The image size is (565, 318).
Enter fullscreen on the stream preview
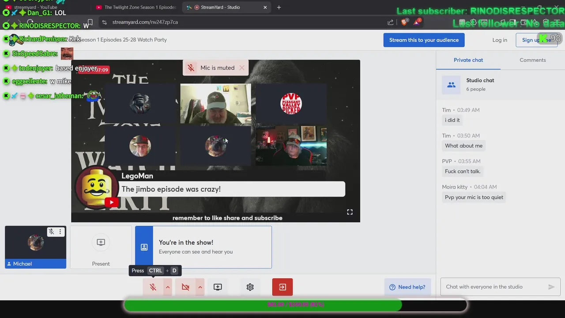(350, 212)
